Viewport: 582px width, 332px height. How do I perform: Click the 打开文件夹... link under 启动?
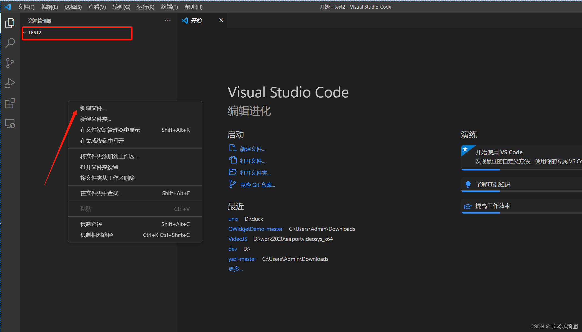tap(255, 173)
